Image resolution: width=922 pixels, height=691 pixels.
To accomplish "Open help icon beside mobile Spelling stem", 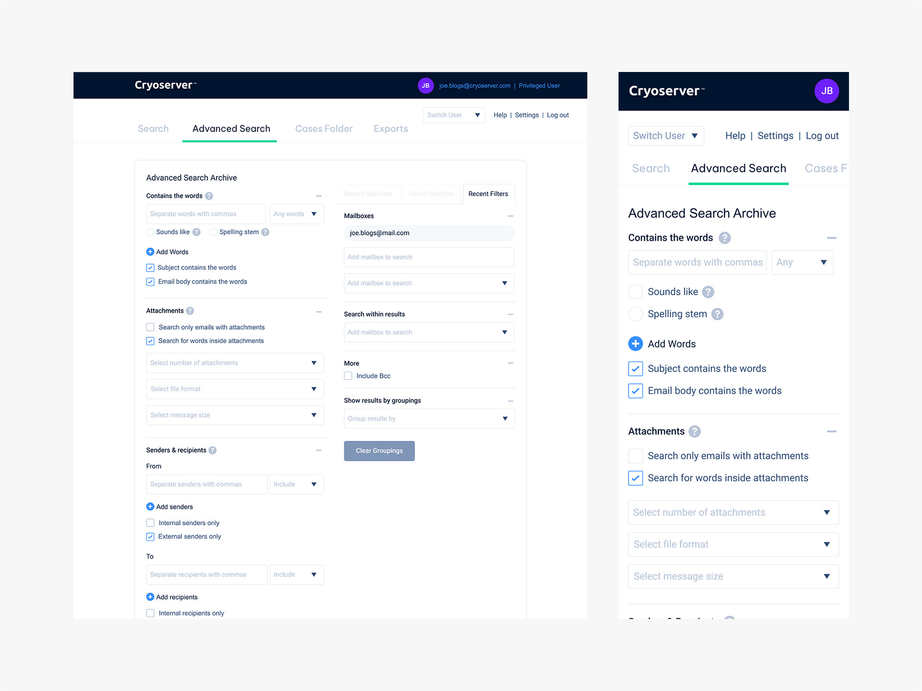I will pyautogui.click(x=717, y=314).
